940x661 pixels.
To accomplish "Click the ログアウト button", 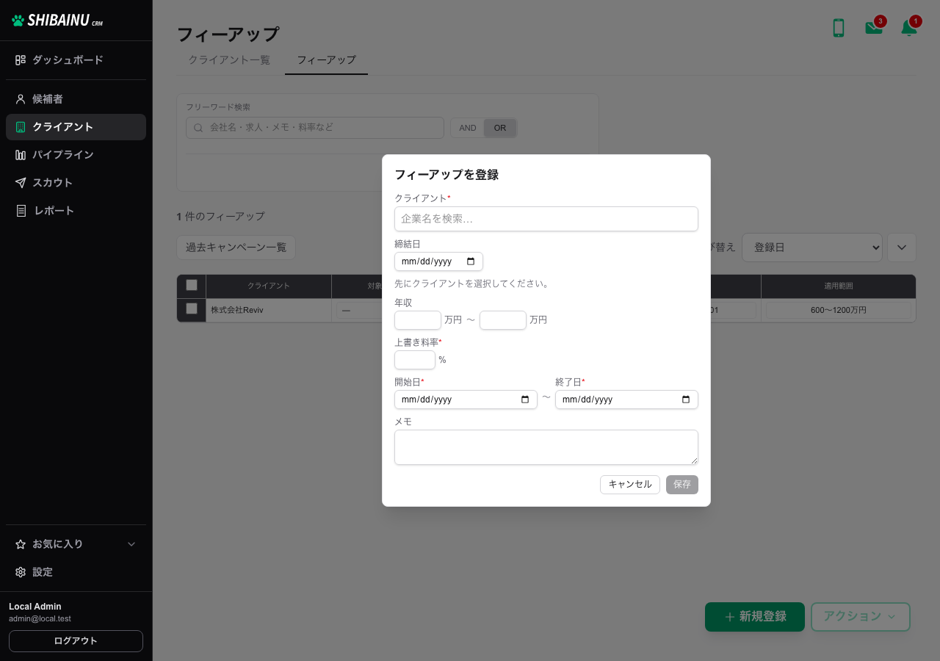I will click(x=76, y=641).
